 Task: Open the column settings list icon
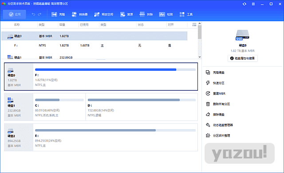(194, 25)
